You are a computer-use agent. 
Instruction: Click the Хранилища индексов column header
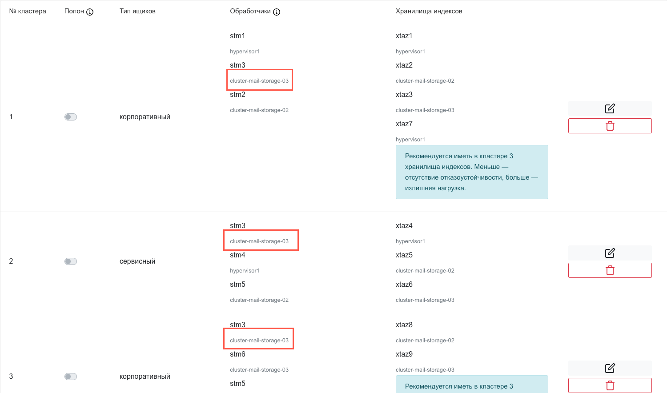[x=429, y=11]
